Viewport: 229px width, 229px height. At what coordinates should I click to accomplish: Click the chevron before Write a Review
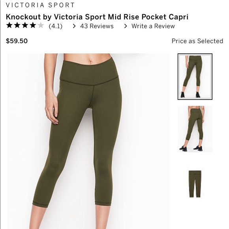tap(126, 26)
